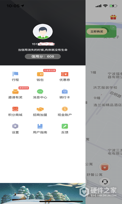
Task: Tap the snowy winter banner image
Action: (x=43, y=194)
